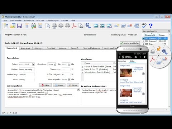
Task: Click the Niederschlag input field
Action: click(x=27, y=75)
